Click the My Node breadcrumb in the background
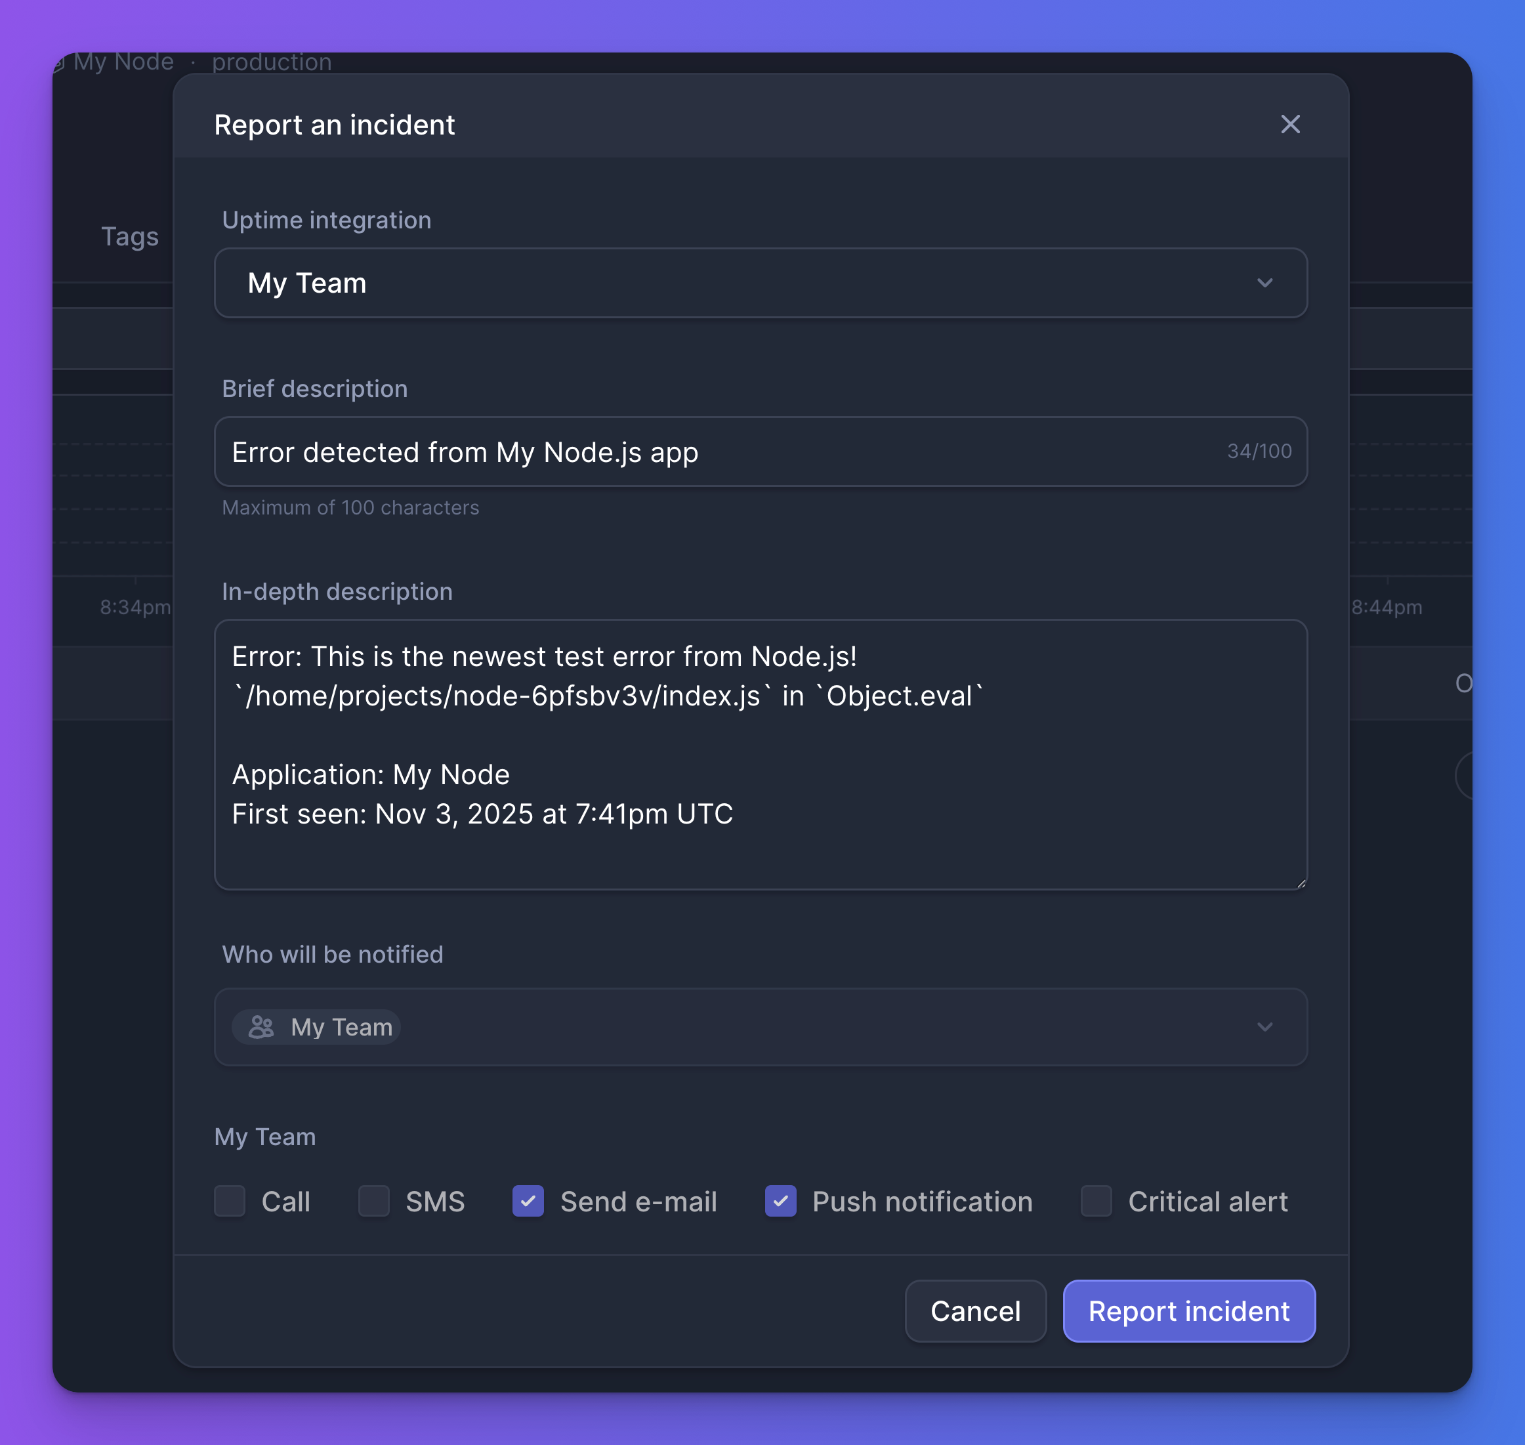 tap(123, 62)
